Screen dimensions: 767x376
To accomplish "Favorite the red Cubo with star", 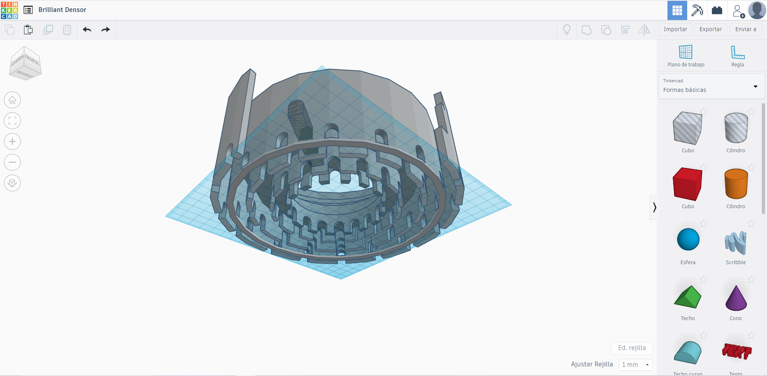I will (x=703, y=167).
